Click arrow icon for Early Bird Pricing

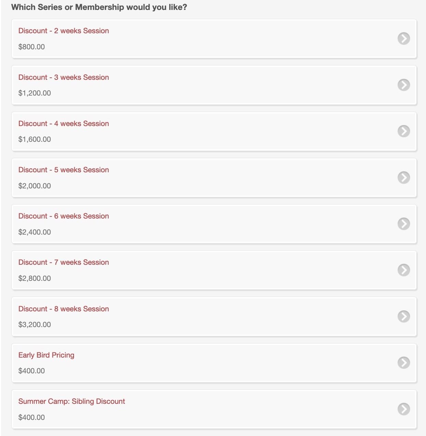click(404, 362)
